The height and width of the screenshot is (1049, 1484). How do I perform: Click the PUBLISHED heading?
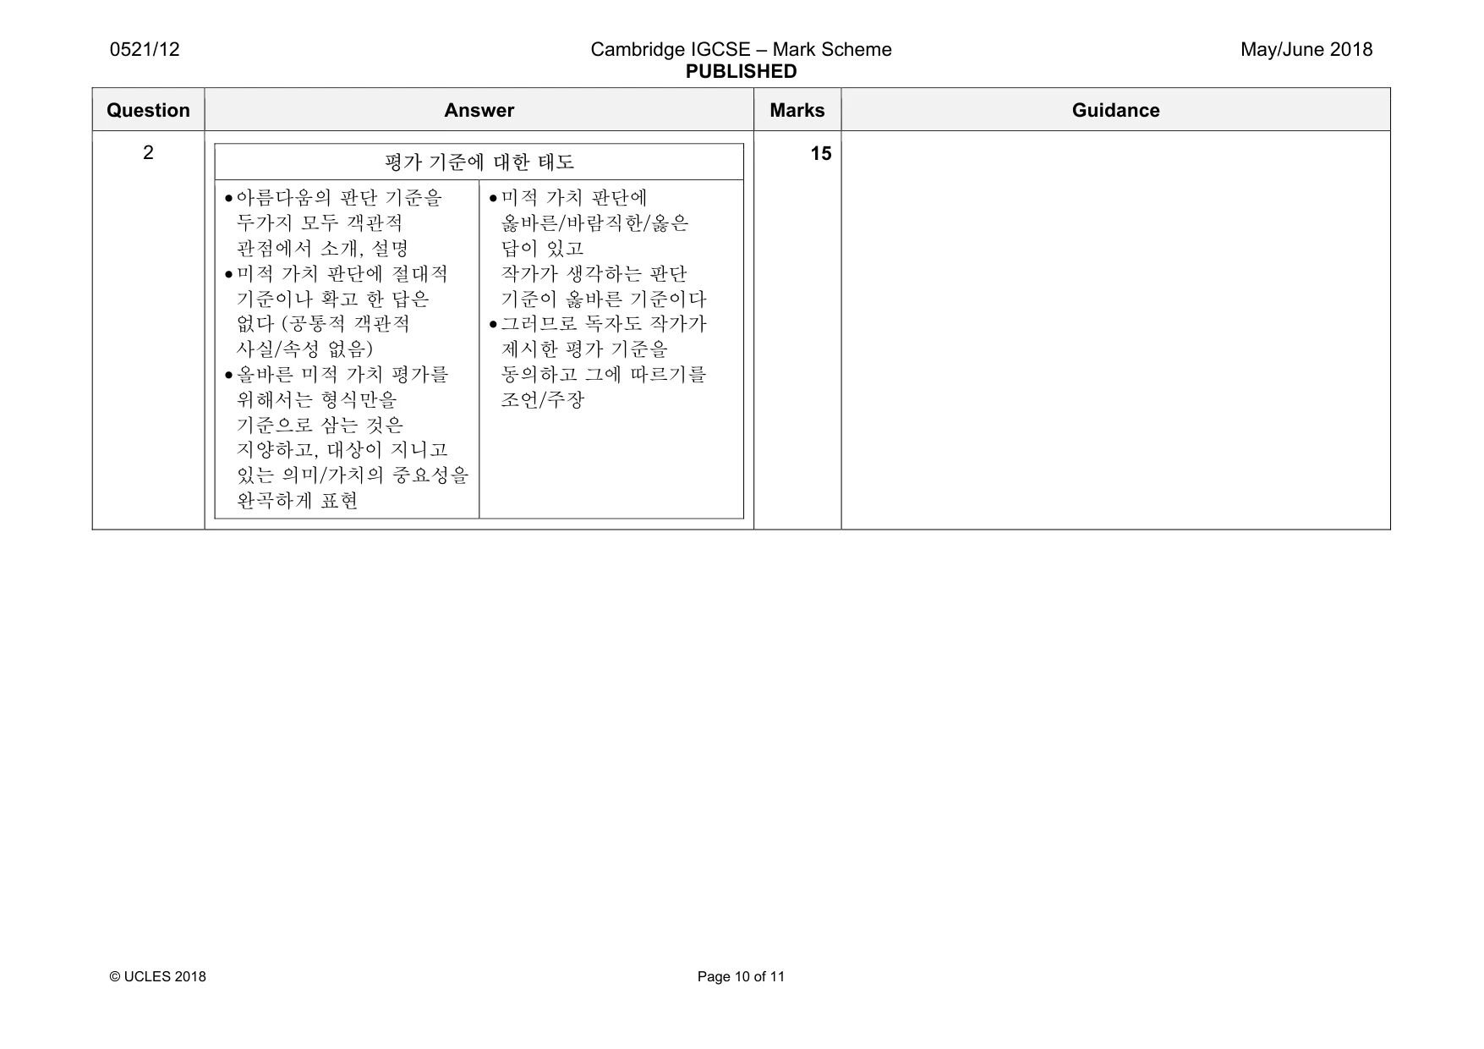tap(741, 72)
